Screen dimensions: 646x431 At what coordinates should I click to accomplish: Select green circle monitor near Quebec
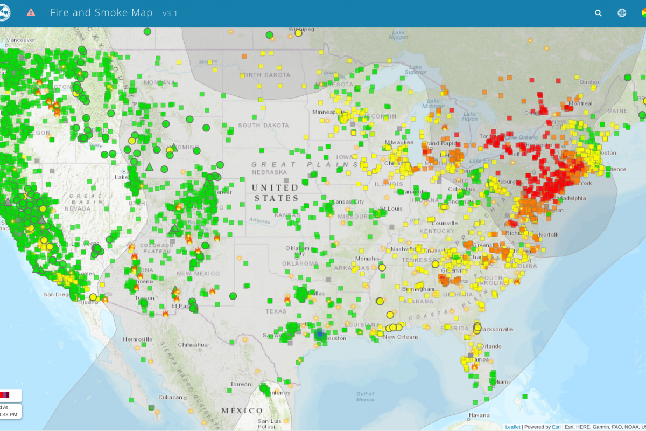627,78
